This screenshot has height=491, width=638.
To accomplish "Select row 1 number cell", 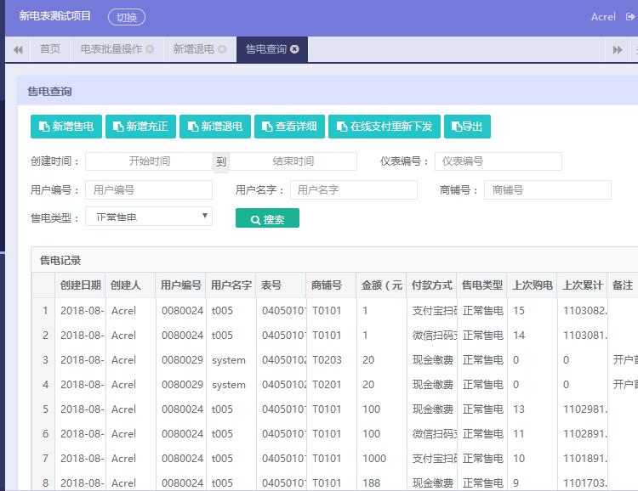I will [x=45, y=311].
